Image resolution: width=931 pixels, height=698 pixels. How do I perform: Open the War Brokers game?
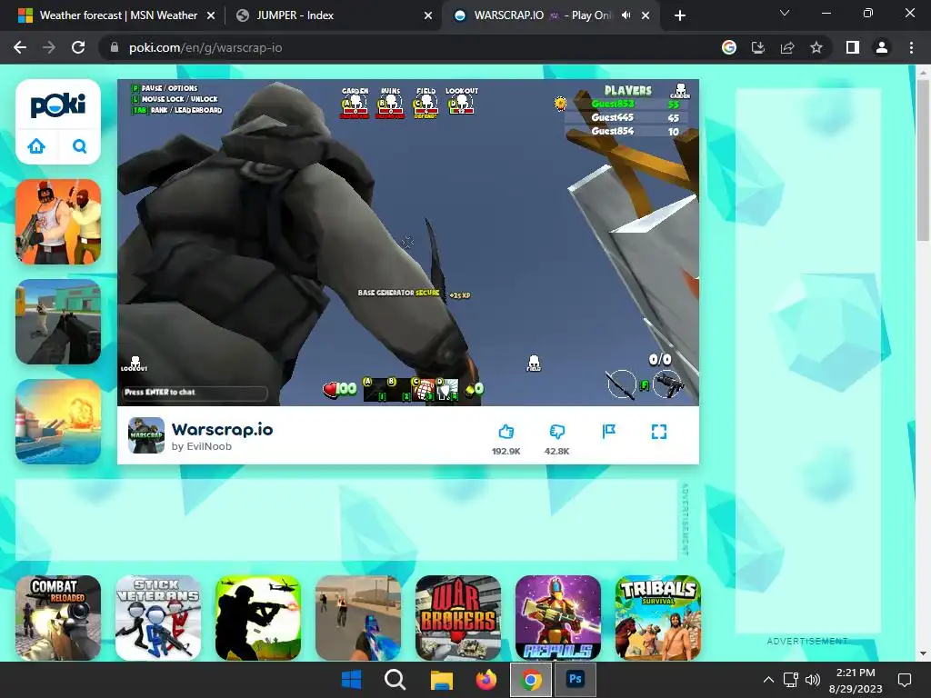(458, 617)
